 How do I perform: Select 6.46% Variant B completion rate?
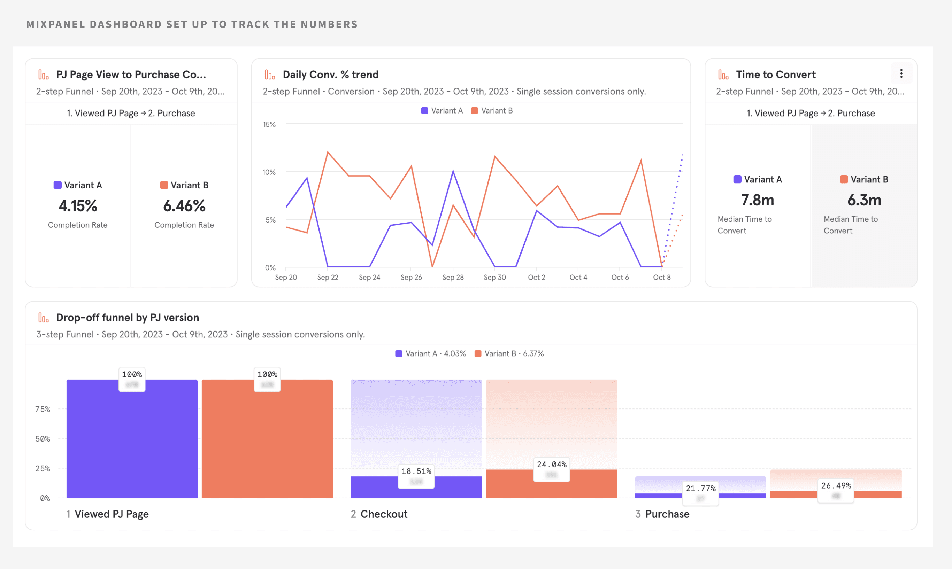[x=184, y=206]
